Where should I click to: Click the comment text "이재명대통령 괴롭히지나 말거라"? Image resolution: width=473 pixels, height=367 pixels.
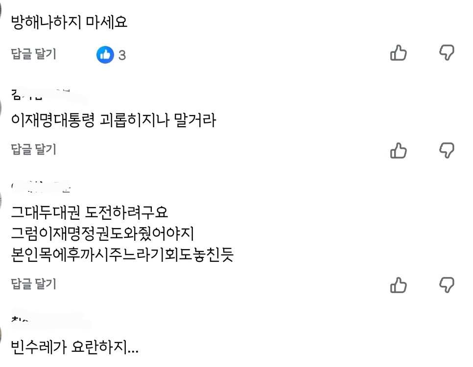click(114, 120)
